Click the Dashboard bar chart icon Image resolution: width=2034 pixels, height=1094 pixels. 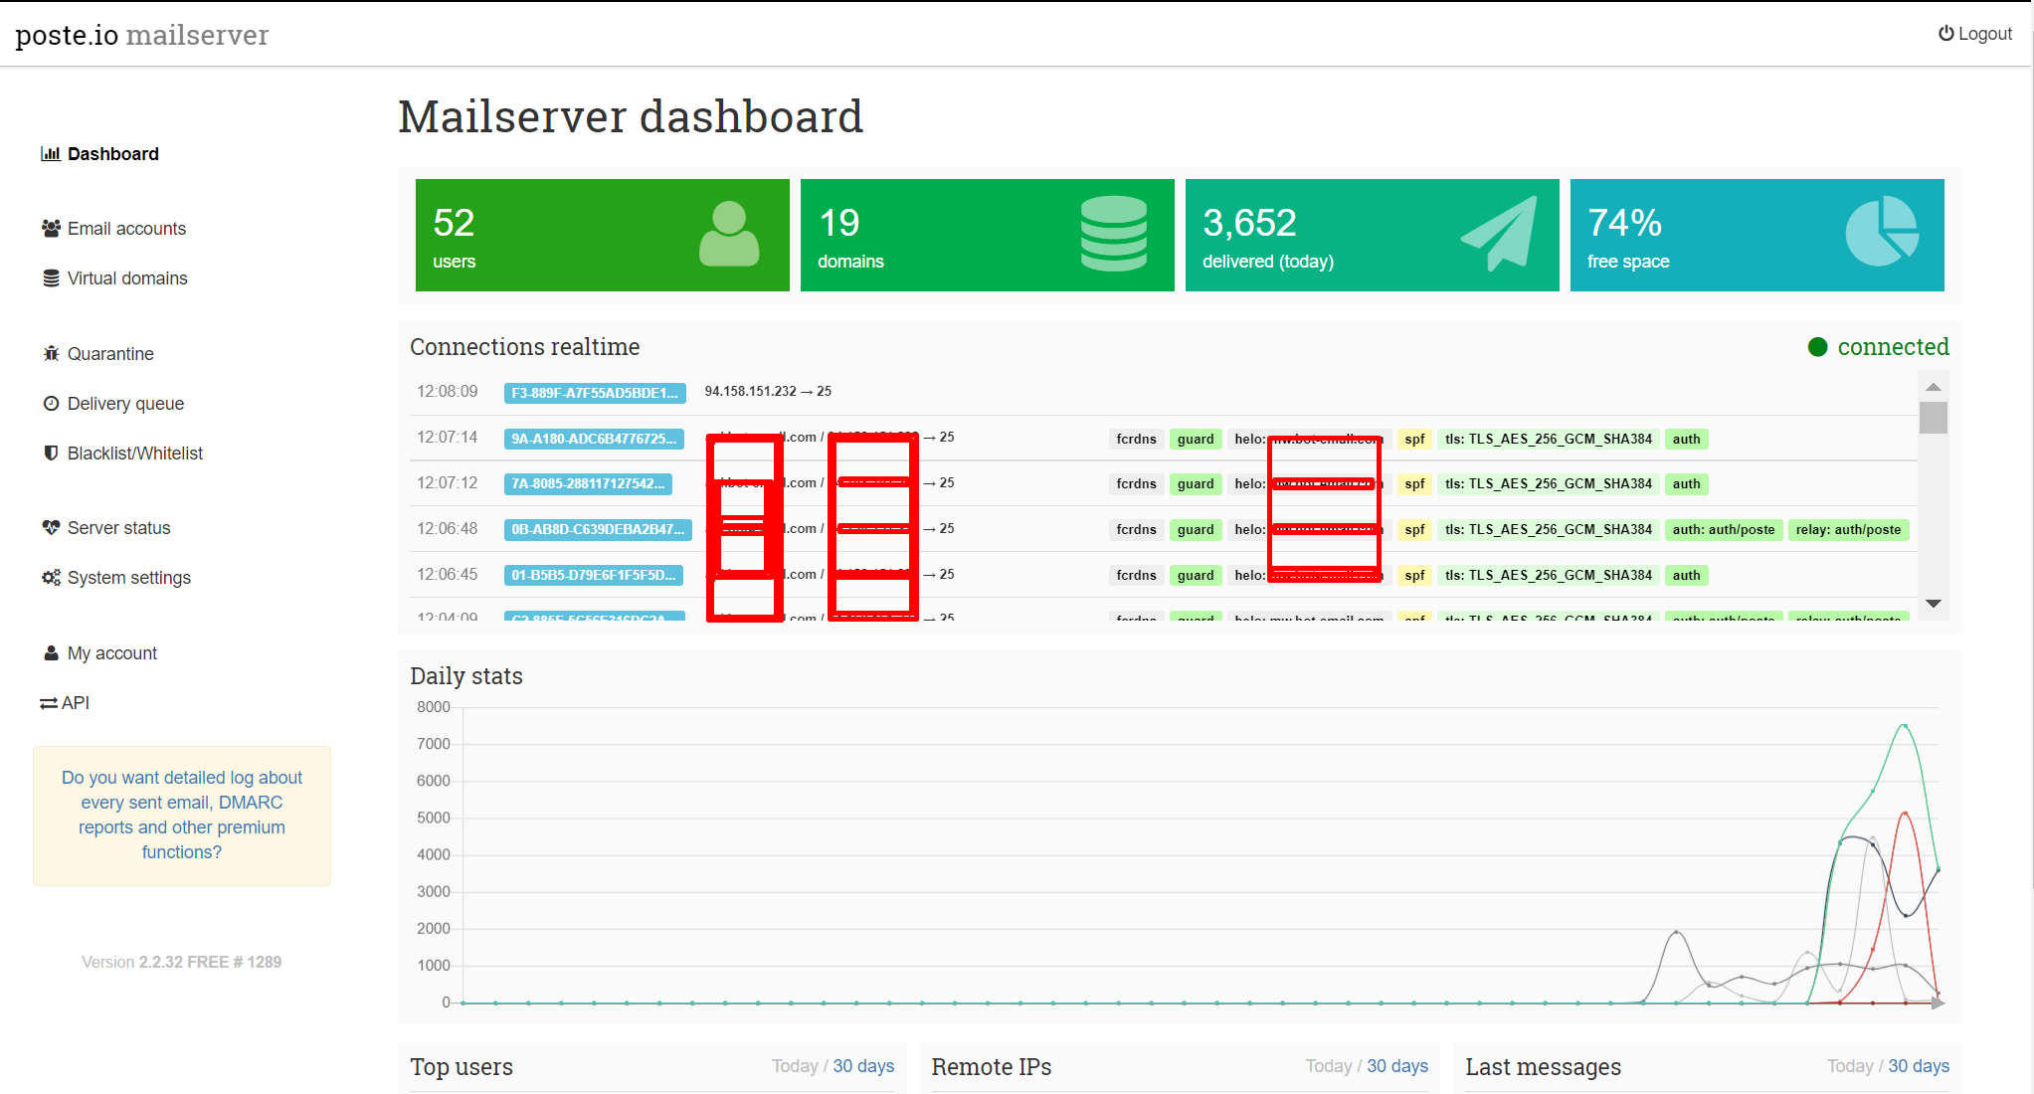pos(50,154)
